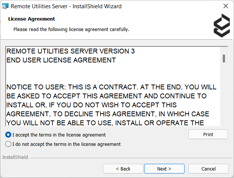Select the accept license terms radio button
The height and width of the screenshot is (178, 234).
8,135
